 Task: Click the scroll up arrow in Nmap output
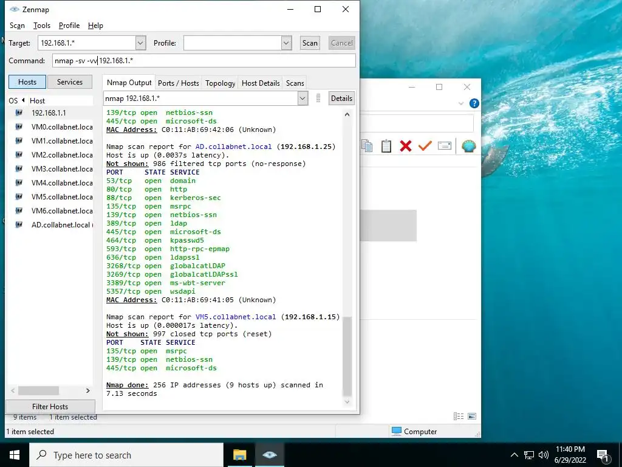pyautogui.click(x=347, y=114)
